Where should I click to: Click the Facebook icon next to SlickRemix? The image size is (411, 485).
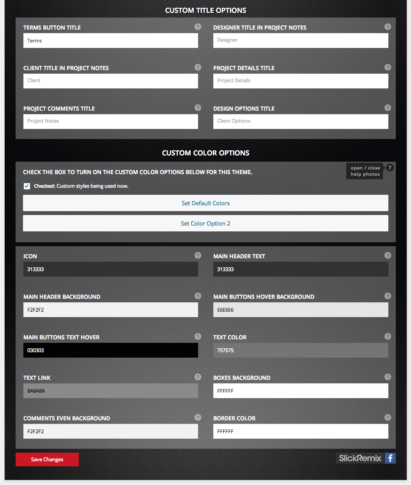tap(390, 458)
